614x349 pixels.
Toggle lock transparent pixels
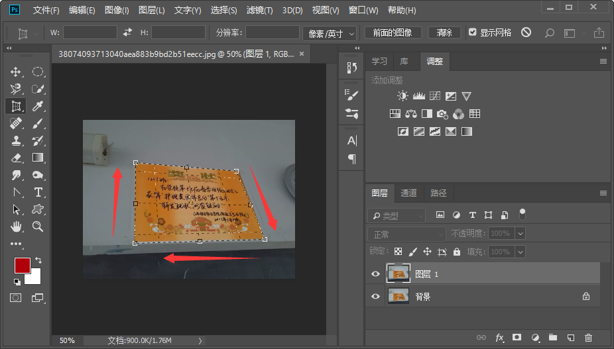click(x=398, y=252)
